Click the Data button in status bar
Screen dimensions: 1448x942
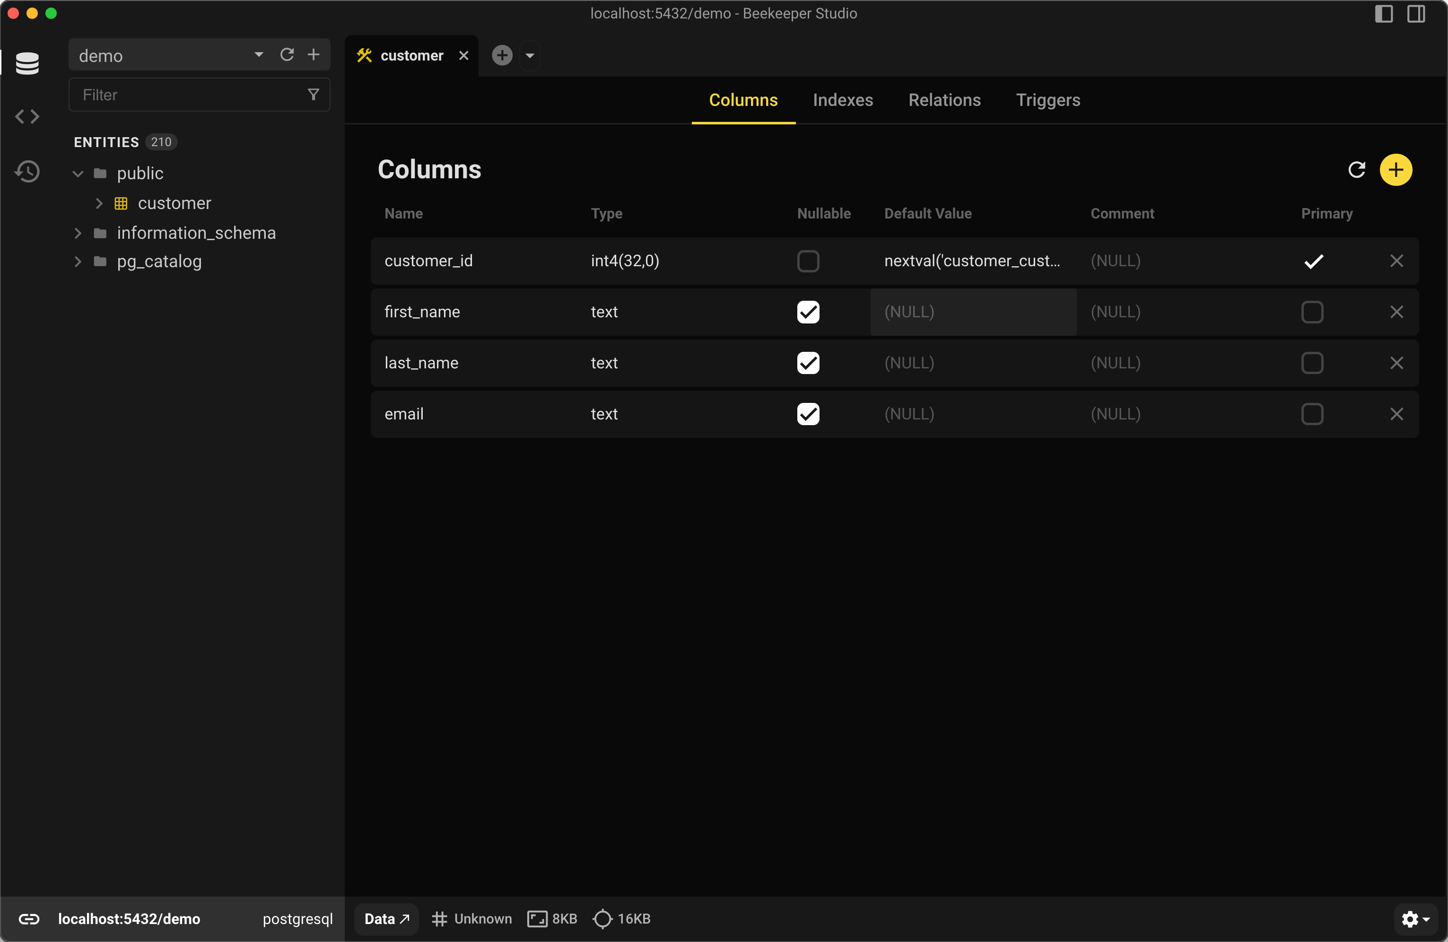pos(386,918)
